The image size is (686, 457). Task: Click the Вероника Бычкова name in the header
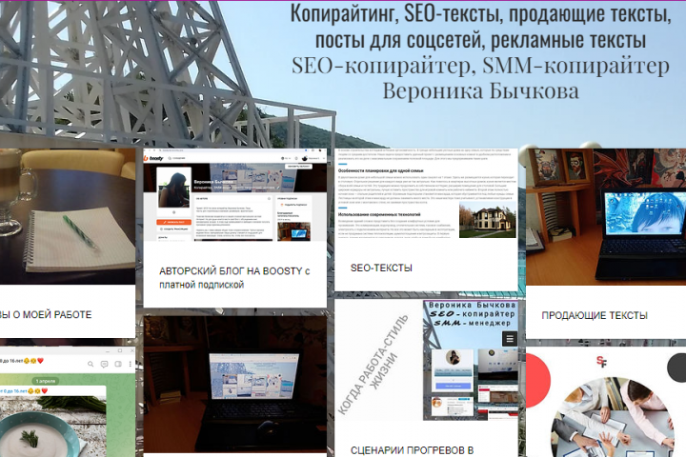480,91
